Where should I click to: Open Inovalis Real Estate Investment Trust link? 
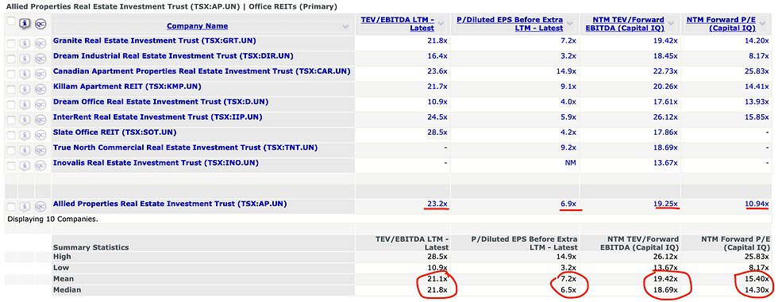click(156, 163)
